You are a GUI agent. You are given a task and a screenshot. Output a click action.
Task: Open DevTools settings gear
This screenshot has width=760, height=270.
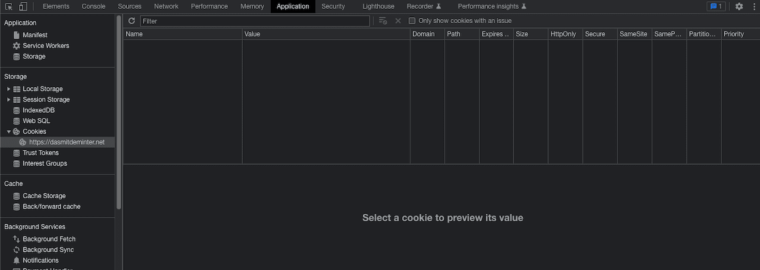[x=739, y=7]
